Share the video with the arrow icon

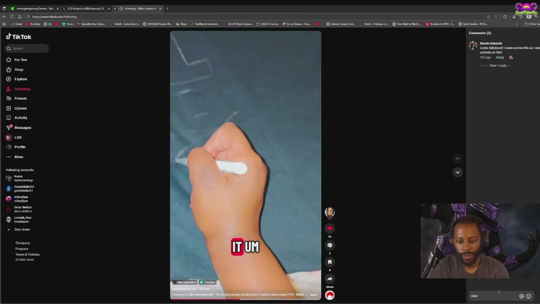point(330,279)
